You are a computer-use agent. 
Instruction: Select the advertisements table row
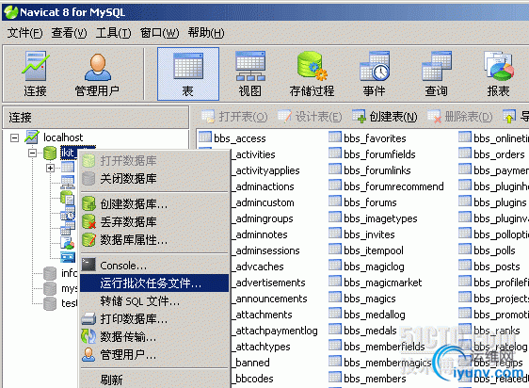268,283
